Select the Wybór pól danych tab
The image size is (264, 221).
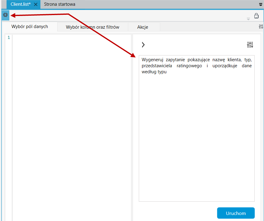point(30,27)
